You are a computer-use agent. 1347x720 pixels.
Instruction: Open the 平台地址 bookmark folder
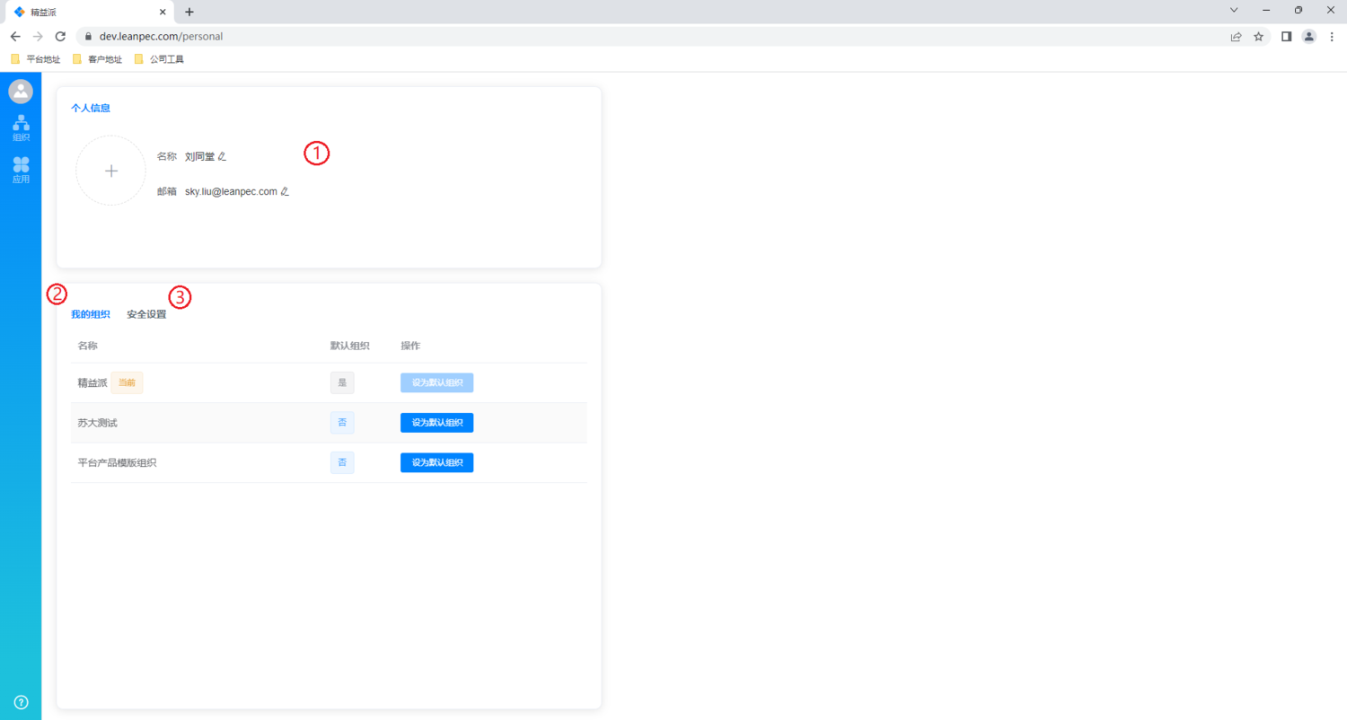[x=36, y=59]
